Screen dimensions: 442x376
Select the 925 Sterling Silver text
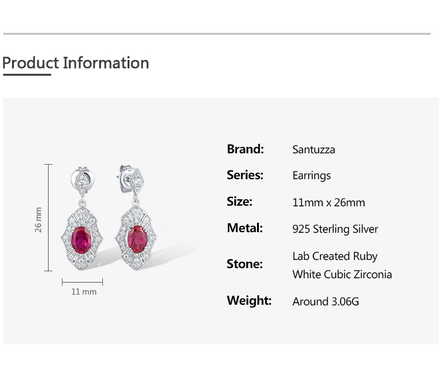[x=335, y=229]
